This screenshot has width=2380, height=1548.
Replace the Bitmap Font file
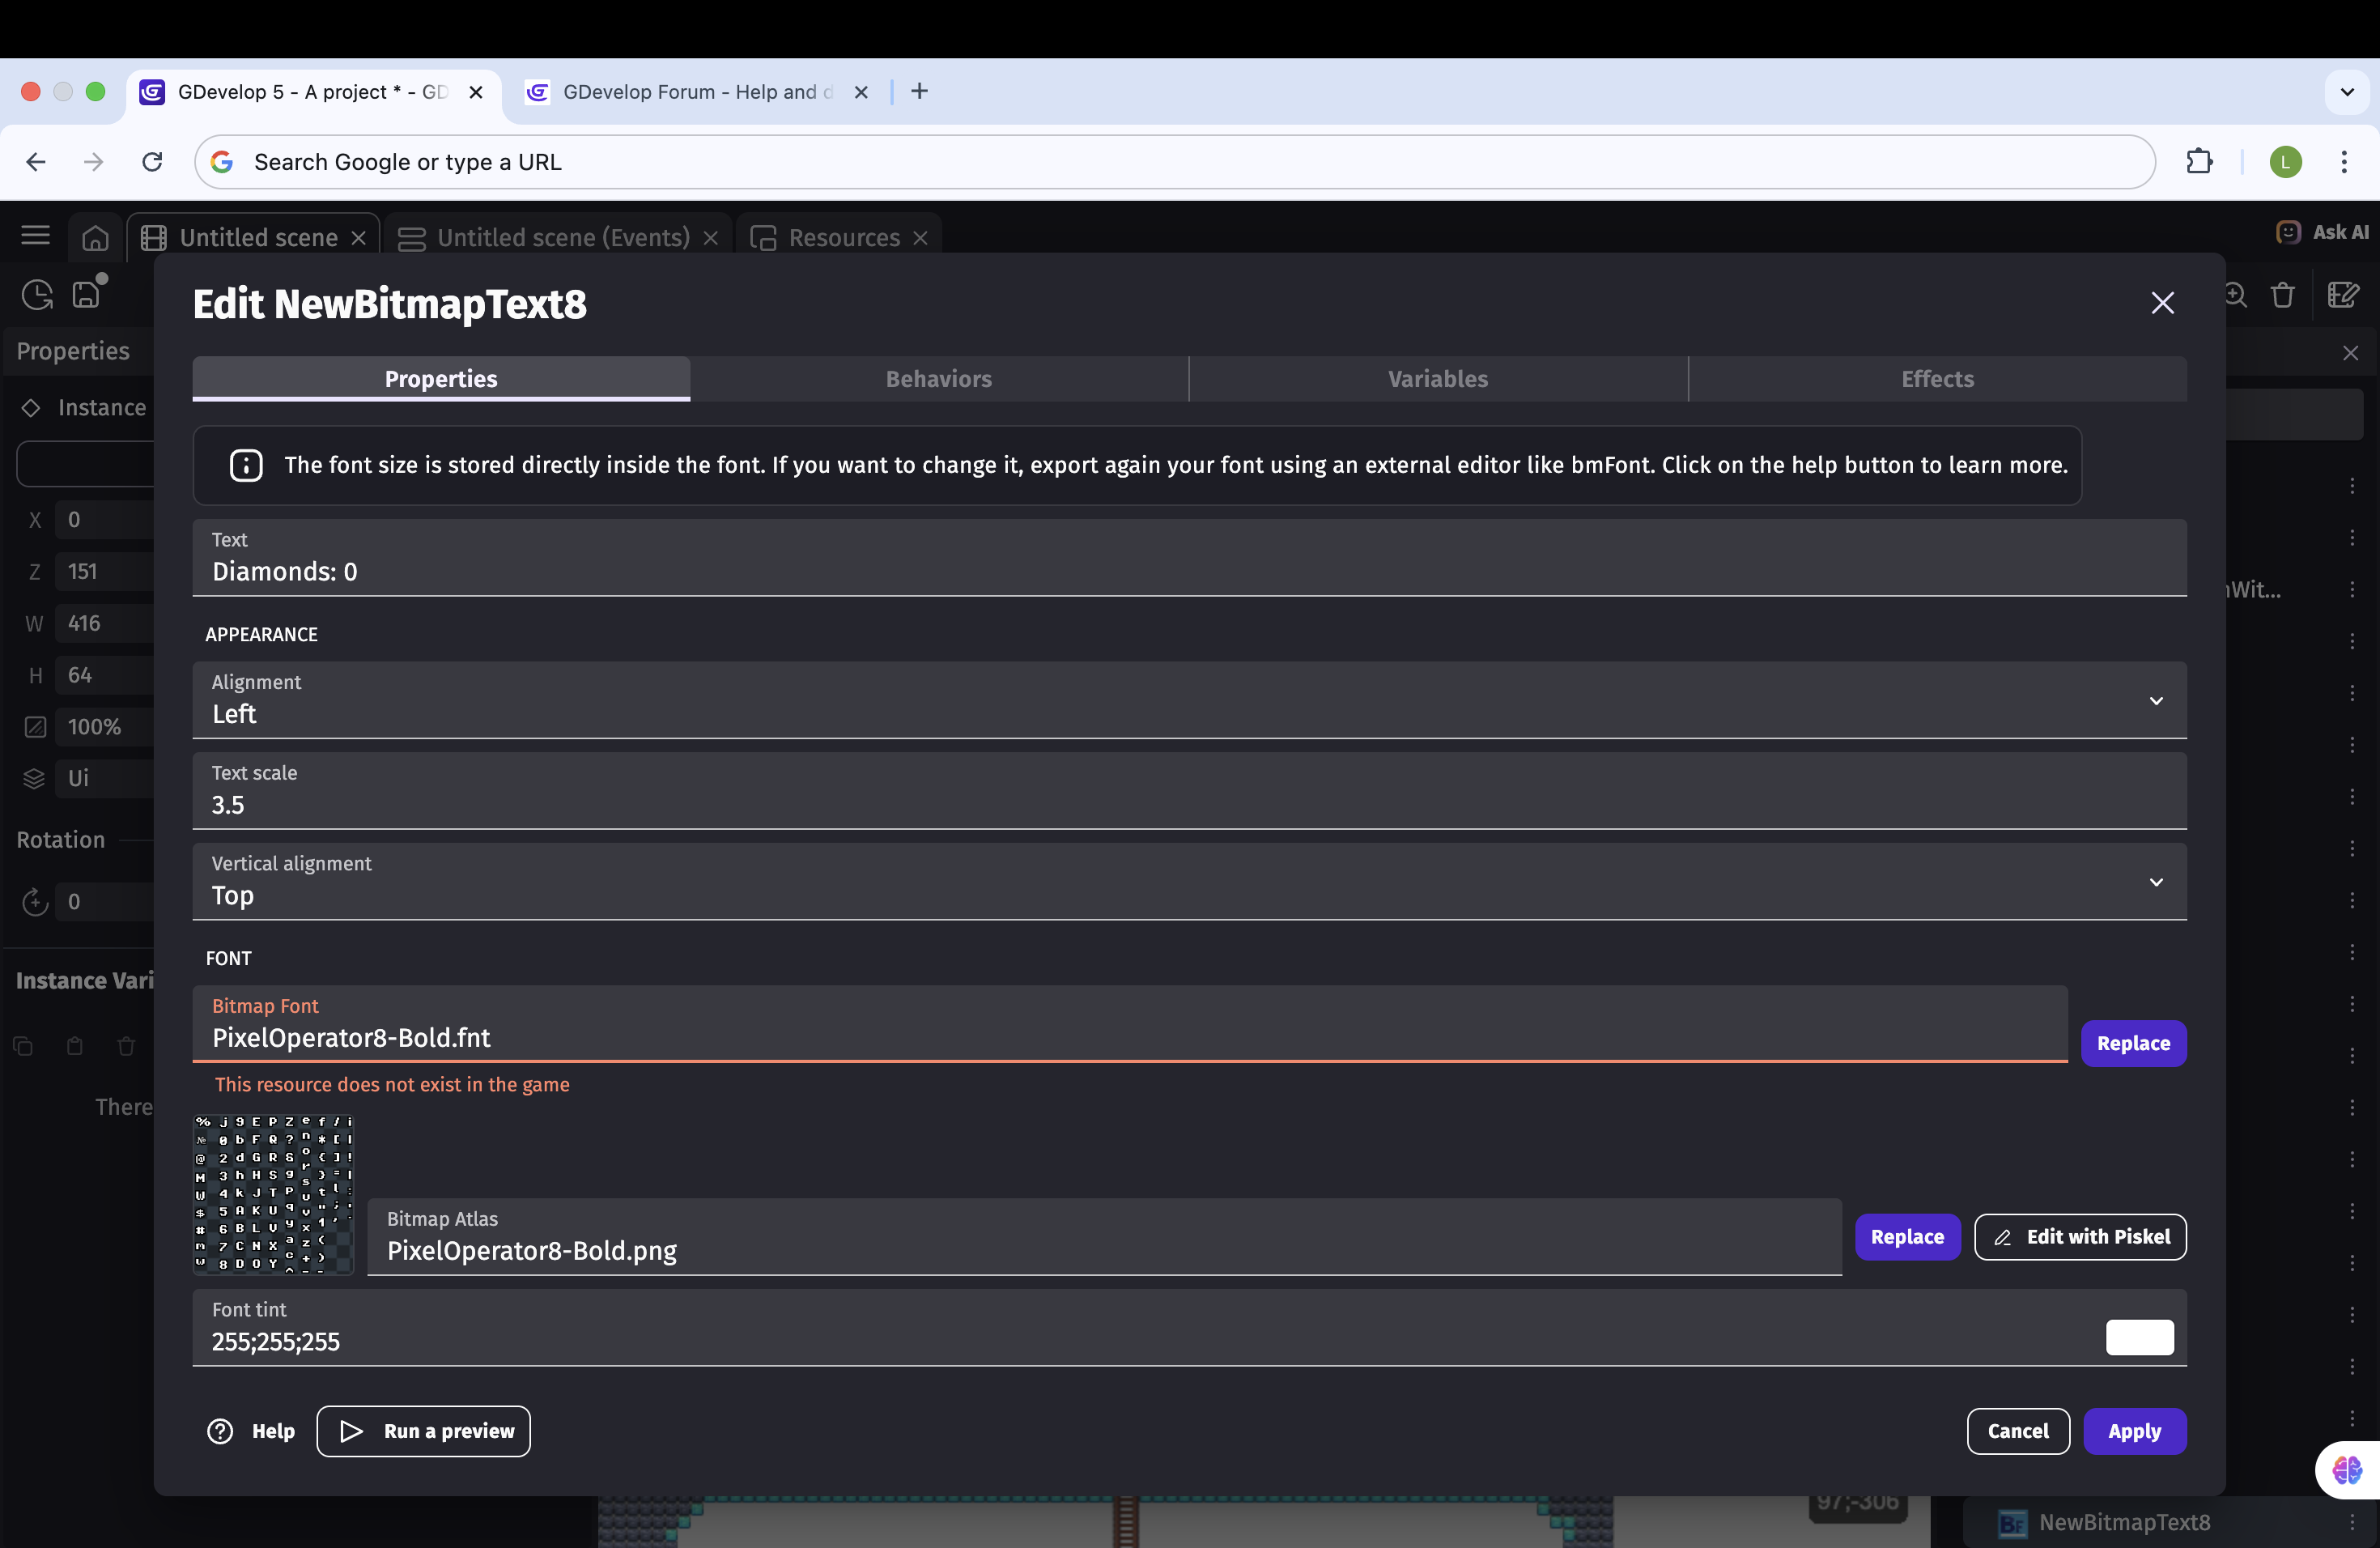[x=2133, y=1043]
